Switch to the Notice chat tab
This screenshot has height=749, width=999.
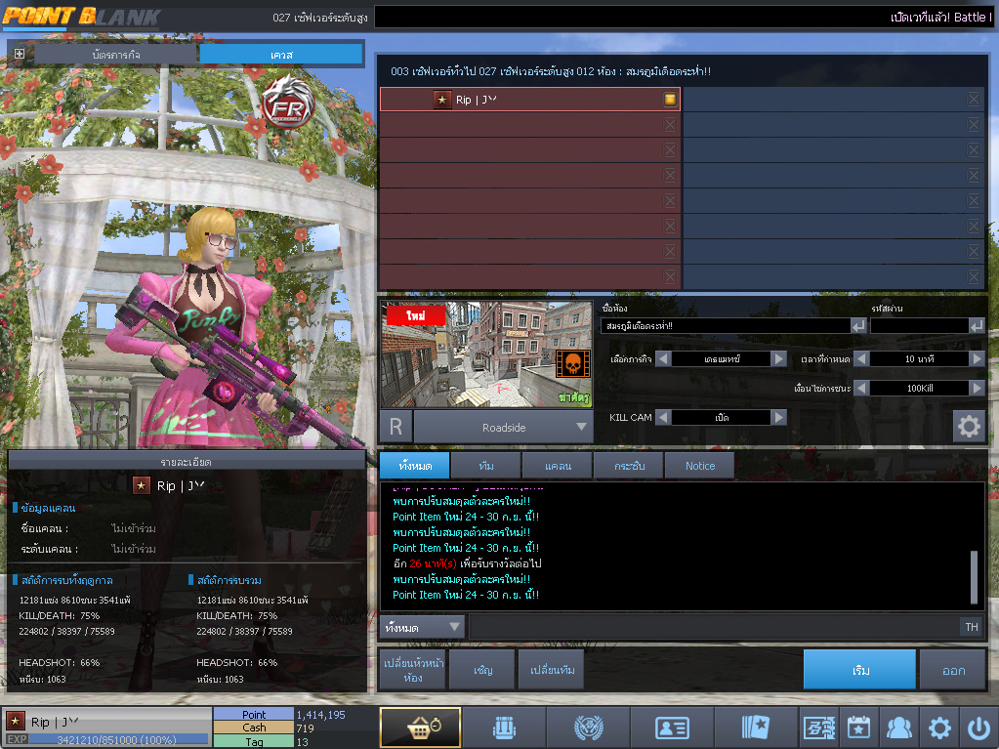tap(699, 466)
